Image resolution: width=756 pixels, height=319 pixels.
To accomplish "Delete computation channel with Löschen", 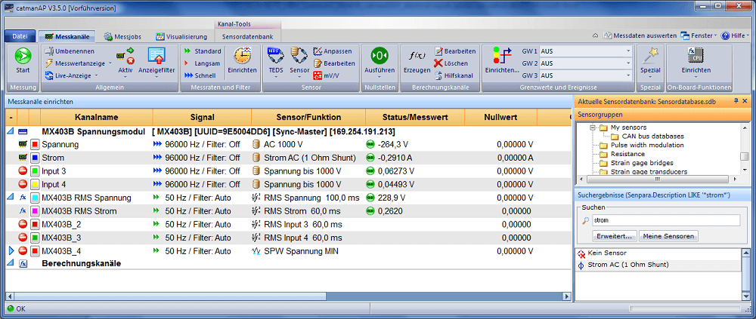I will click(x=450, y=63).
